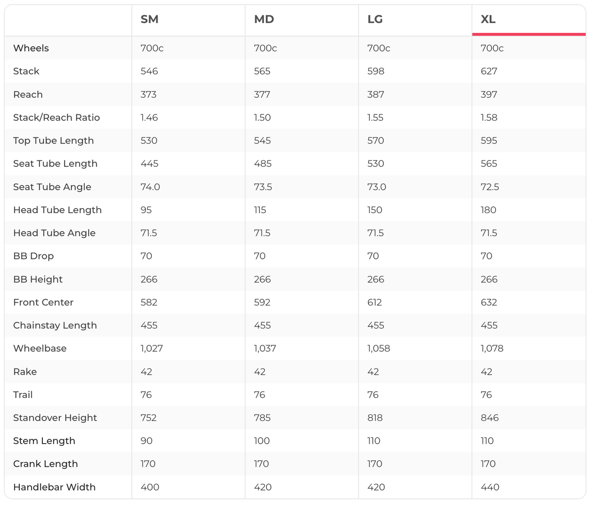Select the XL Handlebar Width value 440
The height and width of the screenshot is (507, 591).
point(490,487)
